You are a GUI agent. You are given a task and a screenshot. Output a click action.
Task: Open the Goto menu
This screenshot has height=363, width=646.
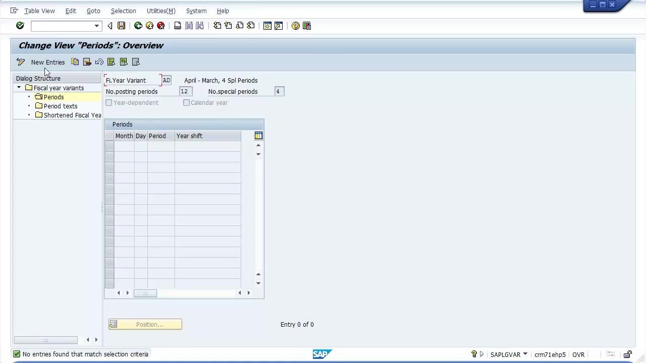click(x=93, y=11)
